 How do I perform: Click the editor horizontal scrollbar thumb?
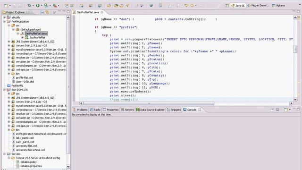(149, 103)
